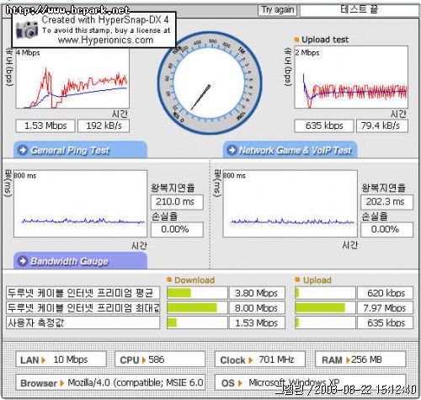Image resolution: width=421 pixels, height=400 pixels.
Task: Click the LAN 10 Mbps field
Action: 61,359
